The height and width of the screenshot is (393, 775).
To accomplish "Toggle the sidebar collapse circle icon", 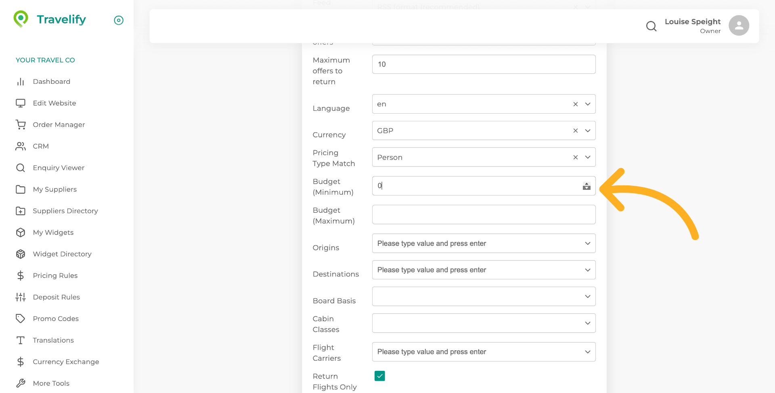I will click(x=119, y=20).
